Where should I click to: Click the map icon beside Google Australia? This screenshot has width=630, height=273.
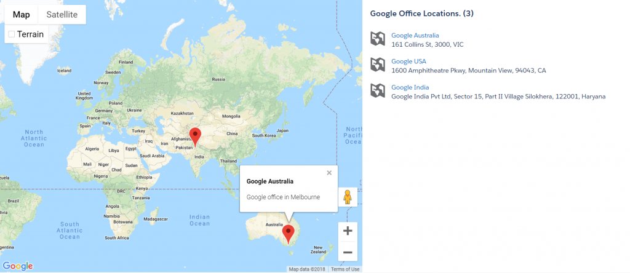click(x=378, y=39)
